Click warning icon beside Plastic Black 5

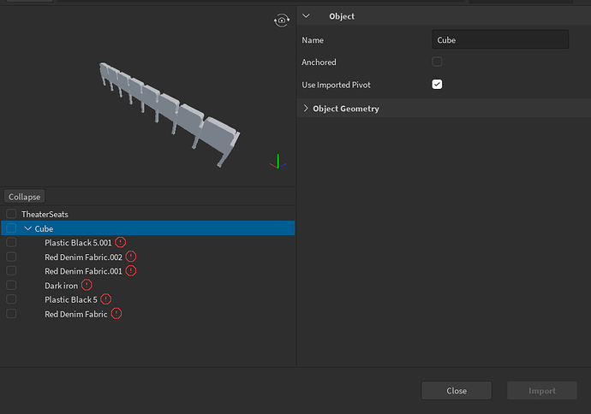click(x=105, y=299)
